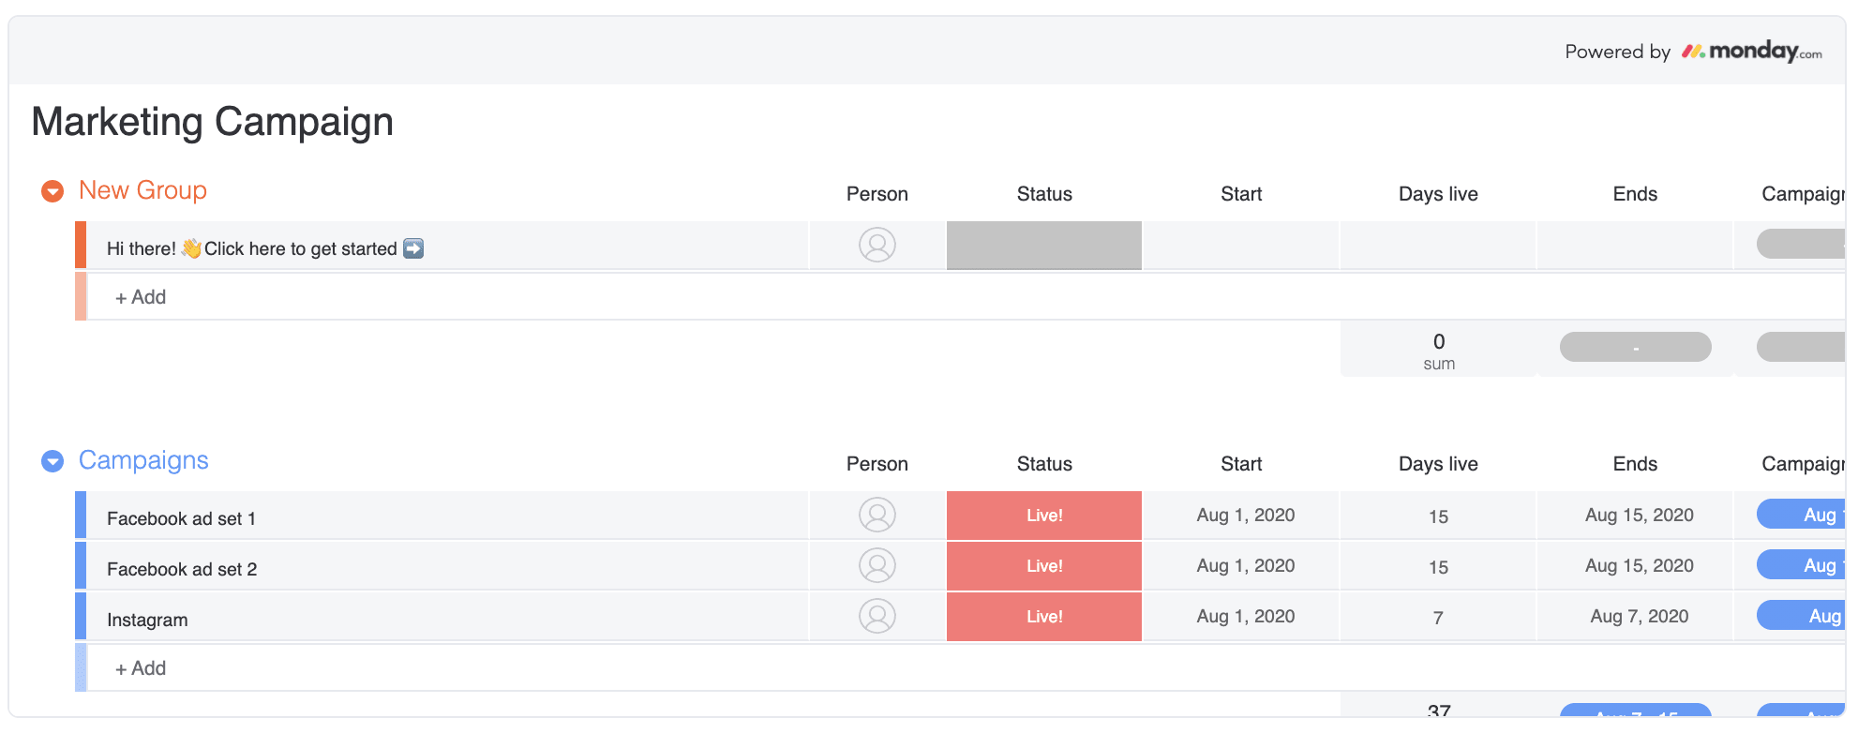
Task: Click the gray timeline pill in Hi there row
Action: click(x=1801, y=244)
